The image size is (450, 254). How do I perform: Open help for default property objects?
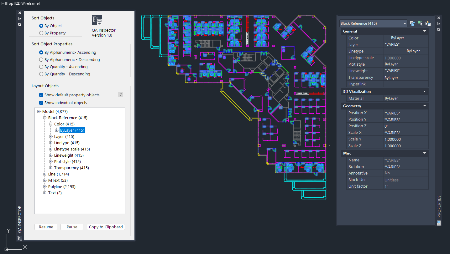(x=121, y=95)
